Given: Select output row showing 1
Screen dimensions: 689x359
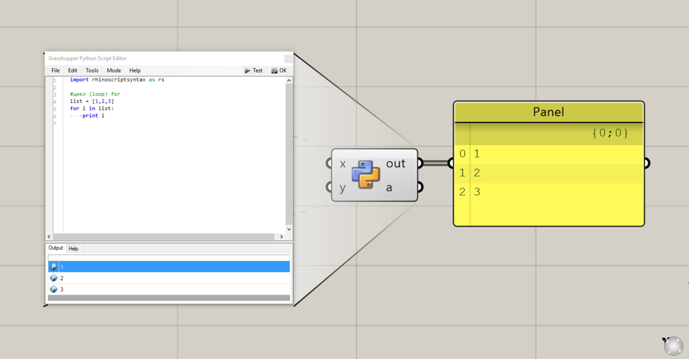Looking at the screenshot, I should 169,267.
